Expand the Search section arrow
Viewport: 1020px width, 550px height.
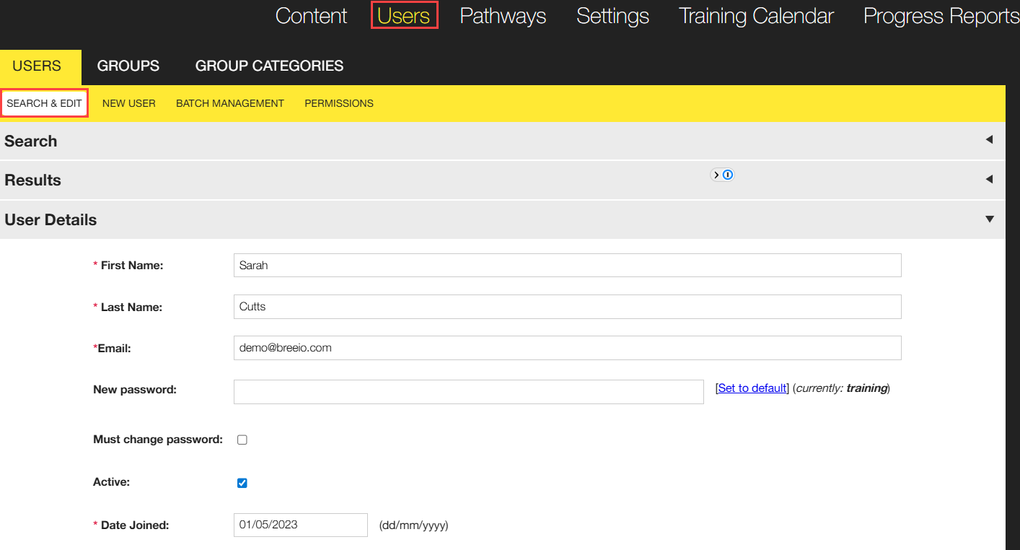(x=989, y=140)
